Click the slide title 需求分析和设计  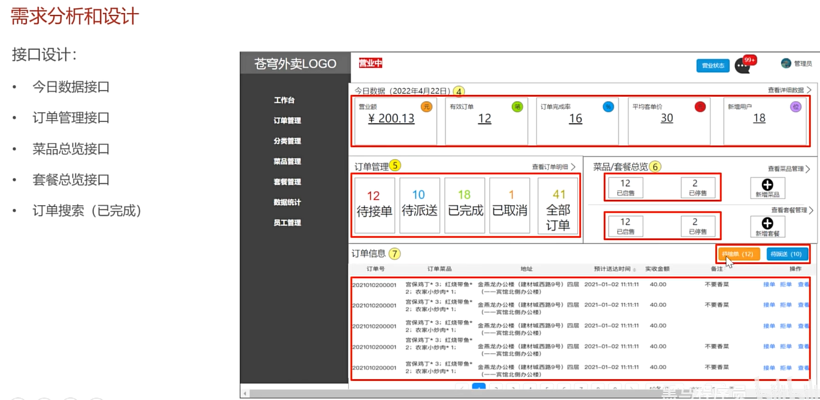75,15
